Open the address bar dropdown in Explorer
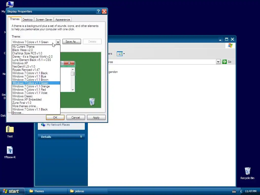Image resolution: width=260 pixels, height=195 pixels. (218, 62)
